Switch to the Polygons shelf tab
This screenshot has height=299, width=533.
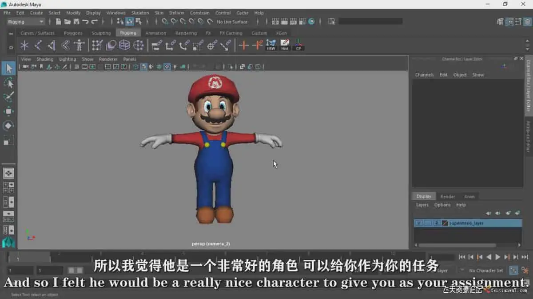tap(73, 33)
